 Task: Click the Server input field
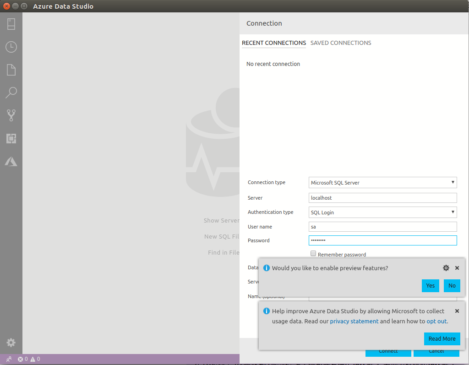[x=382, y=198]
